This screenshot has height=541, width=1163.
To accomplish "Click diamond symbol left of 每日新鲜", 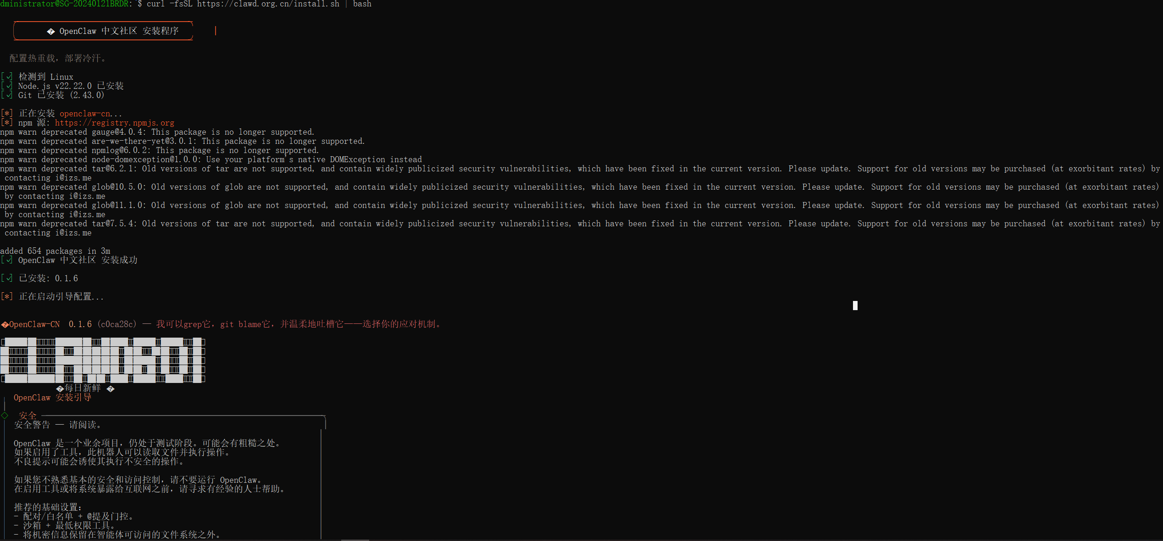I will point(60,389).
